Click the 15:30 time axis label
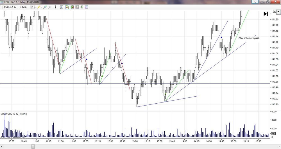 (x=258, y=141)
